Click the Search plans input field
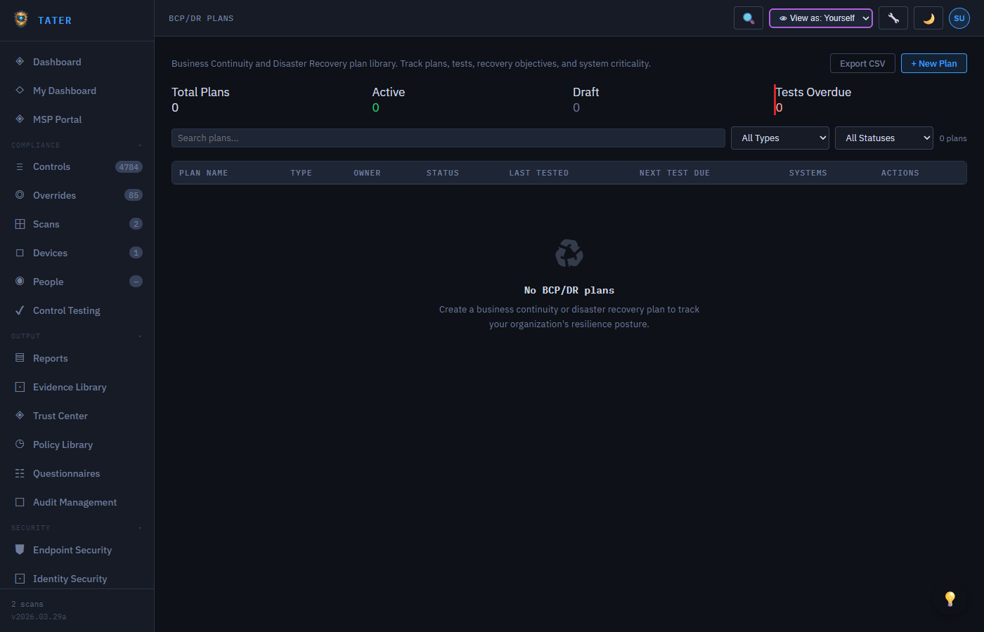 click(x=448, y=138)
